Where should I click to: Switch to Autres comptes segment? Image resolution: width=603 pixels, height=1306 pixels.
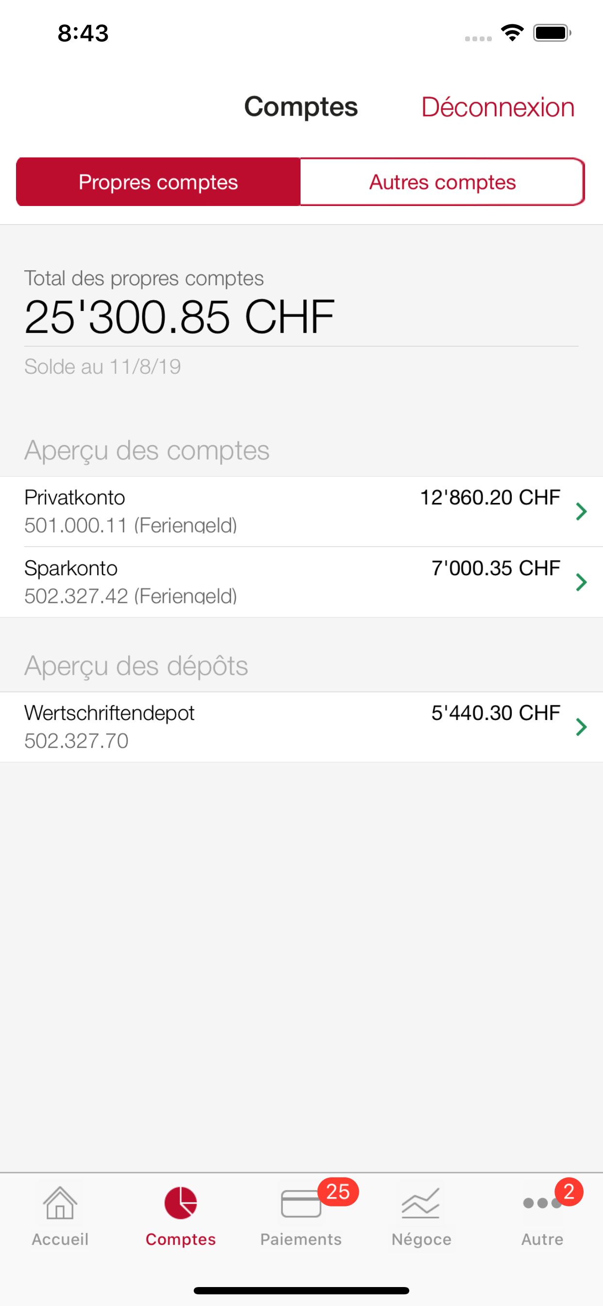click(x=442, y=182)
